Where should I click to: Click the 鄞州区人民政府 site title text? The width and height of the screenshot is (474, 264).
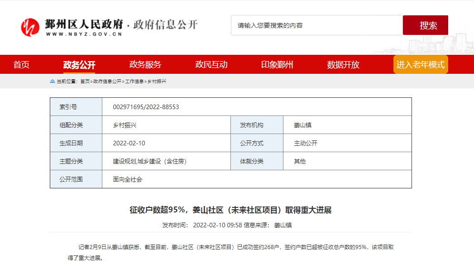click(x=84, y=24)
